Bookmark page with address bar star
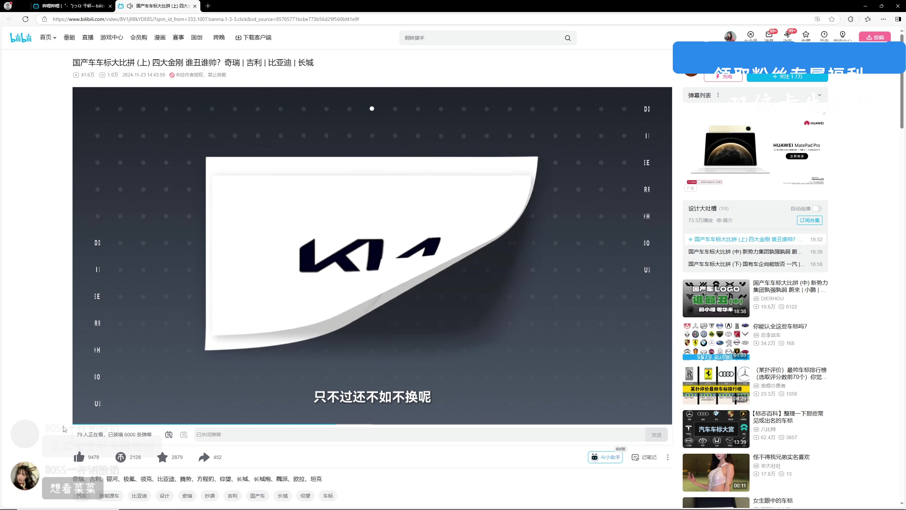The height and width of the screenshot is (510, 906). click(x=832, y=19)
